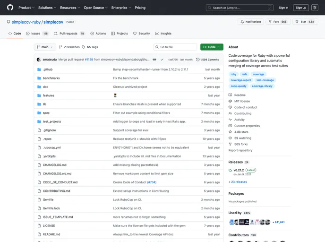Click the Sign up button
Image resolution: width=325 pixels, height=242 pixels.
click(x=301, y=8)
